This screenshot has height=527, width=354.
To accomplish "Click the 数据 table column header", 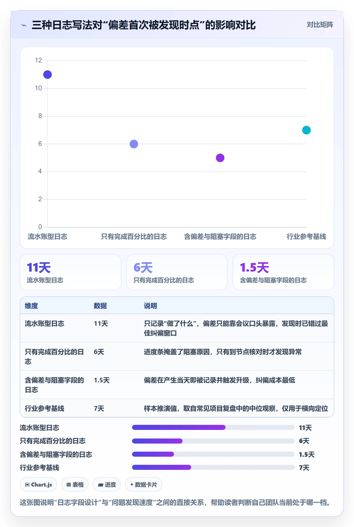I will pyautogui.click(x=100, y=306).
